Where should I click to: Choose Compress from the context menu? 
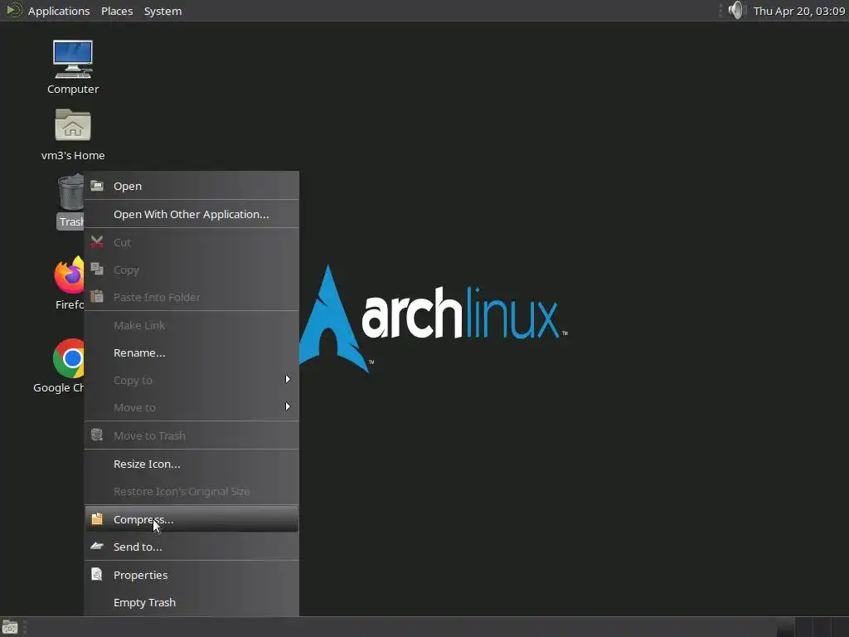click(192, 519)
